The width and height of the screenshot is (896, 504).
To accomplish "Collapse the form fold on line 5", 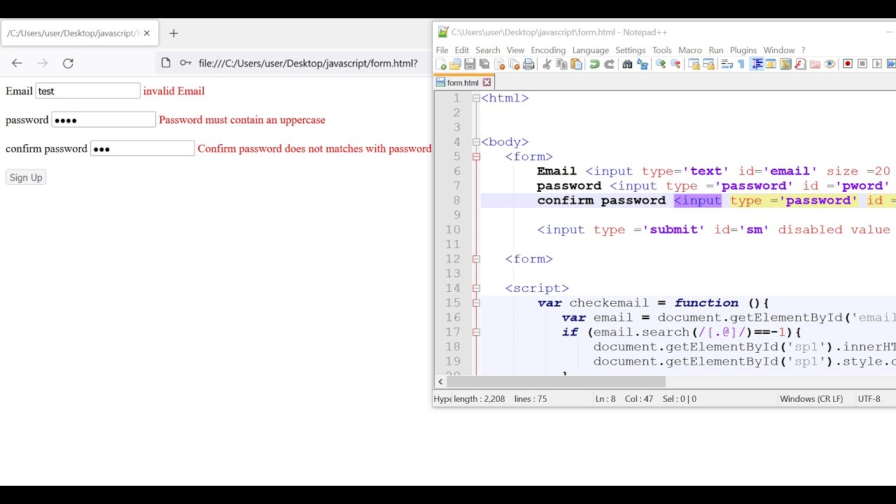I will 476,157.
